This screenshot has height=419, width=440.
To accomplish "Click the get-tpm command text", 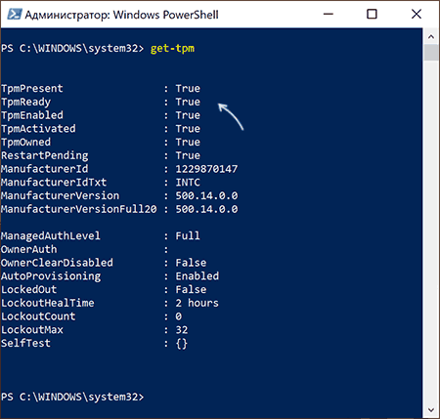I will coord(172,49).
